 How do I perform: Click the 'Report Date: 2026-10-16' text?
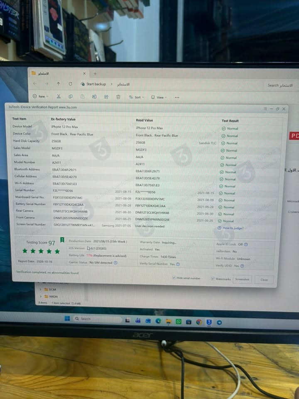[35, 261]
